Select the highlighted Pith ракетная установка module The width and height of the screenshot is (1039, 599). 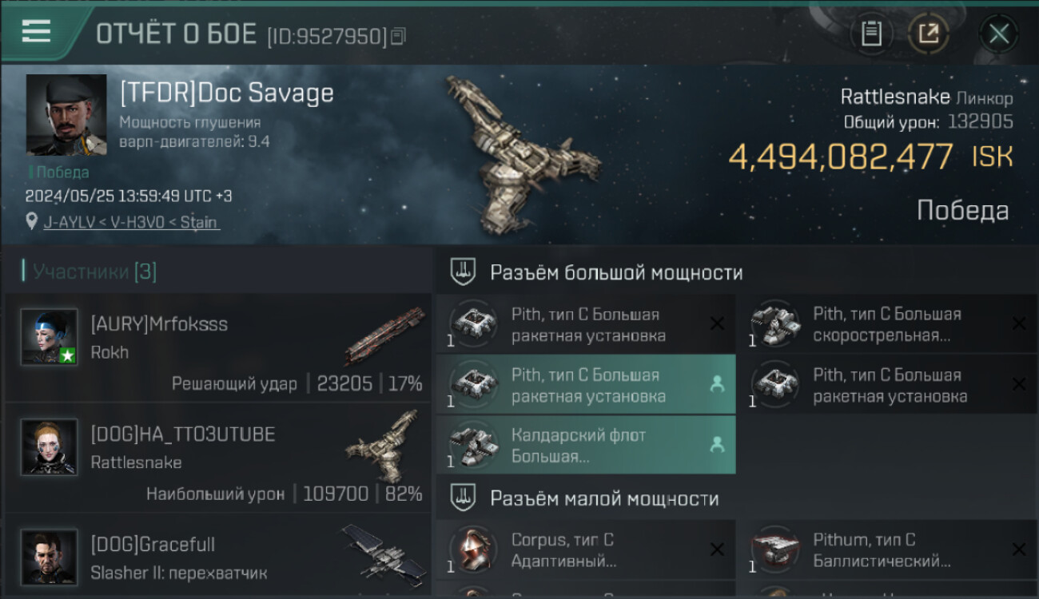pyautogui.click(x=586, y=385)
